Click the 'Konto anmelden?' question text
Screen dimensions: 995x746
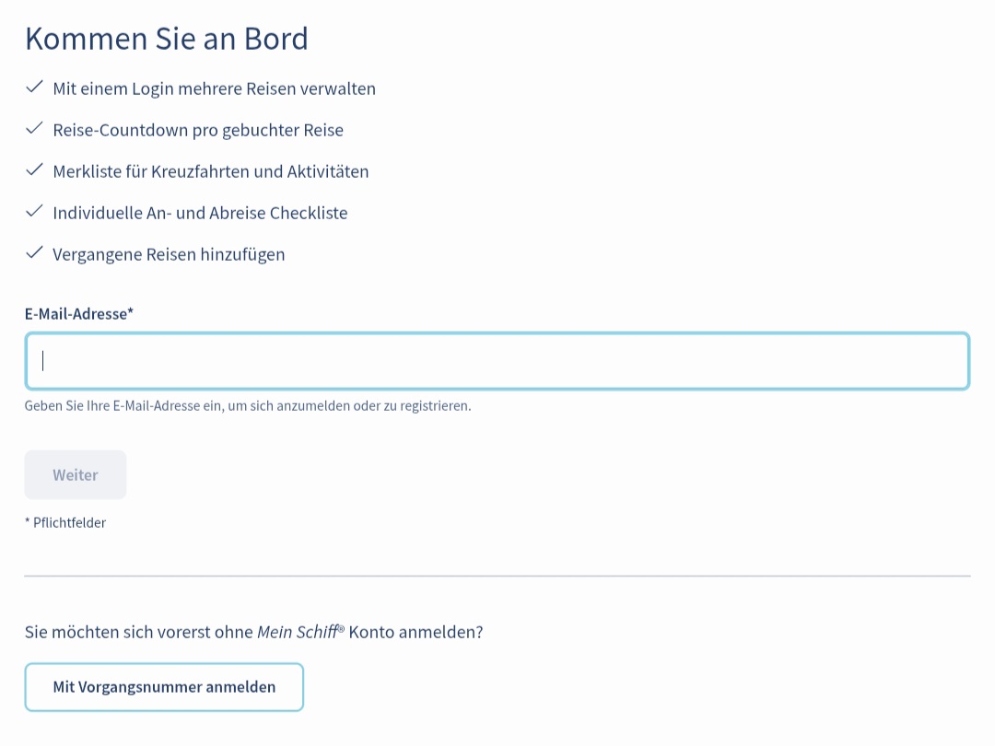[x=416, y=632]
